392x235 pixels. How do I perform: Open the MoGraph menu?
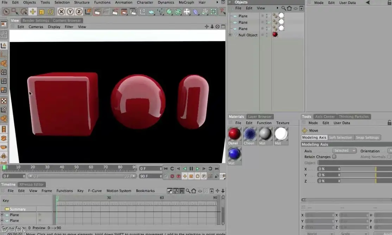point(186,2)
